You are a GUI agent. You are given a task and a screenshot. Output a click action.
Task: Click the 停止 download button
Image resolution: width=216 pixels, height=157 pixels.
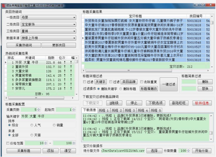[134, 103]
